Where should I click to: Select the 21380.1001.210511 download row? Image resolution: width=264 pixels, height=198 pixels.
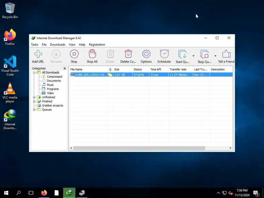[151, 75]
